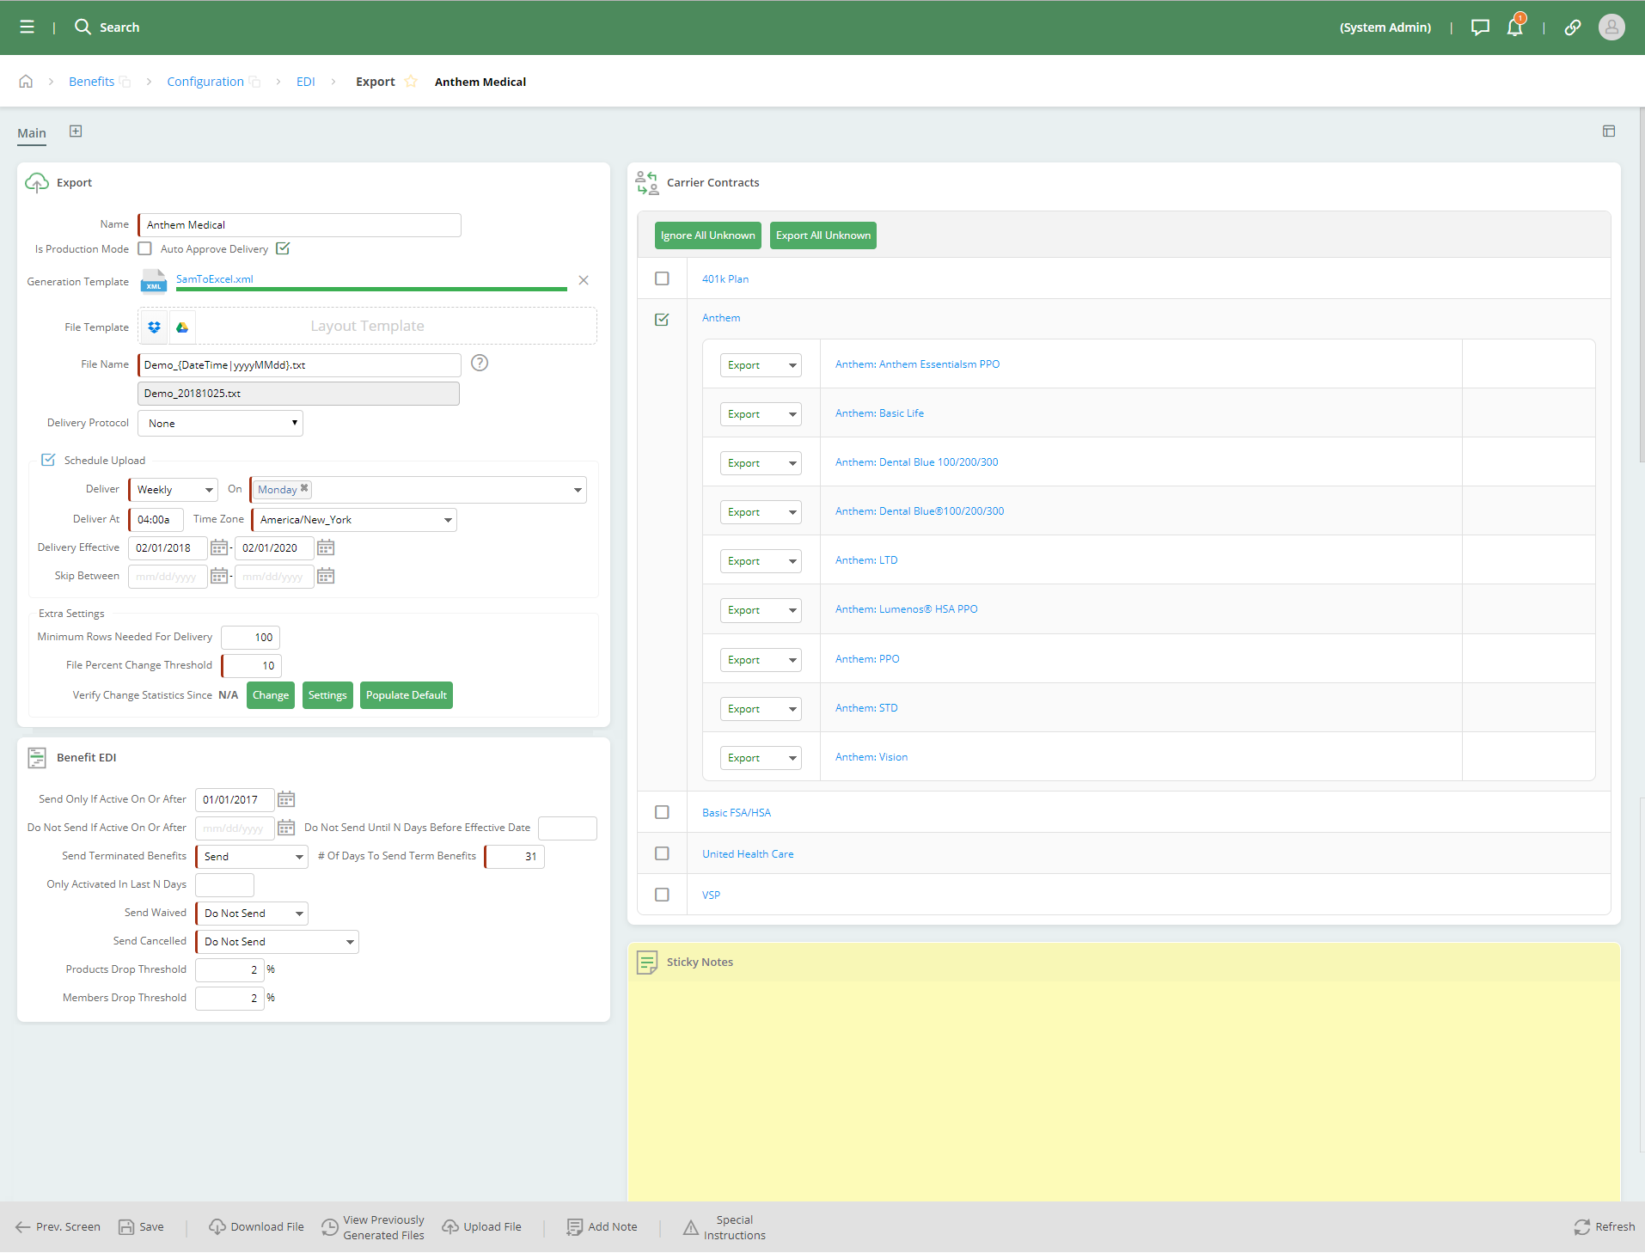Viewport: 1645px width, 1253px height.
Task: Navigate to Benefits breadcrumb
Action: [91, 82]
